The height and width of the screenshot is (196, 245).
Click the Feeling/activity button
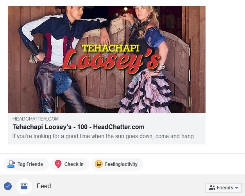[x=117, y=164]
